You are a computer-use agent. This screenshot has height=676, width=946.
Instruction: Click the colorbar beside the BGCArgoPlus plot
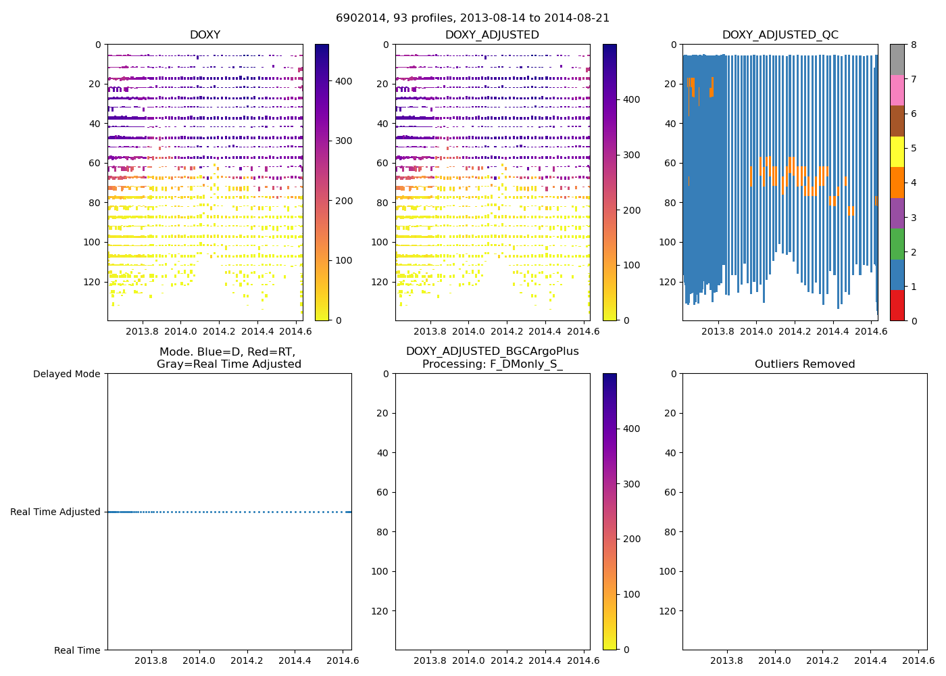coord(609,512)
